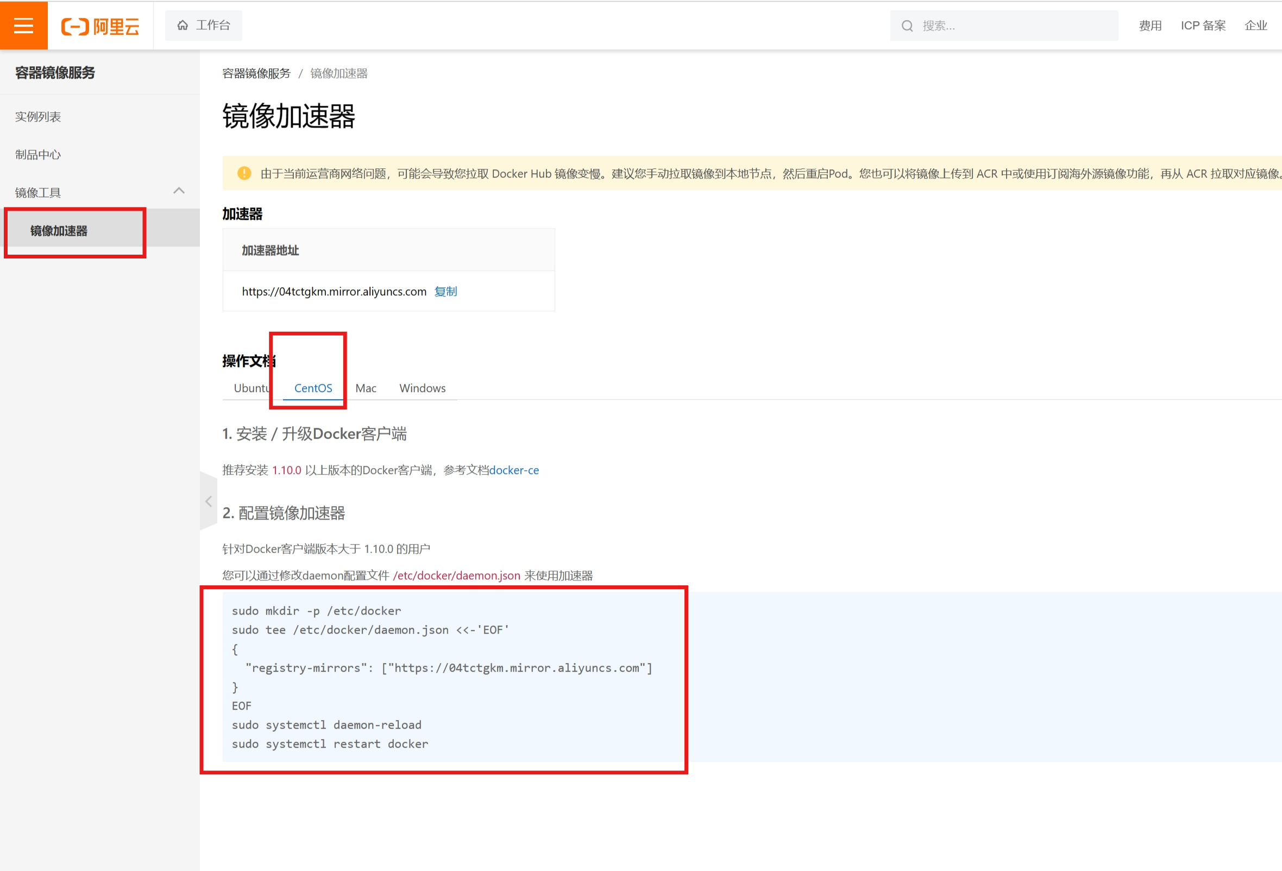Open the hamburger main menu
Image resolution: width=1282 pixels, height=871 pixels.
(x=24, y=26)
